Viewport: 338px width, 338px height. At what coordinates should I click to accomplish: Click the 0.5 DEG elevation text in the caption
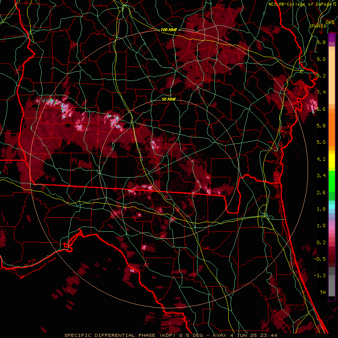point(190,335)
